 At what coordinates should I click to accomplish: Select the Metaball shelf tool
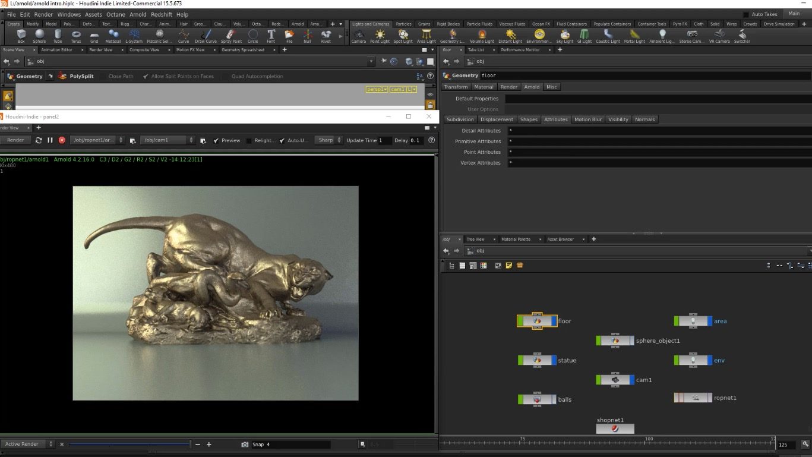click(113, 36)
